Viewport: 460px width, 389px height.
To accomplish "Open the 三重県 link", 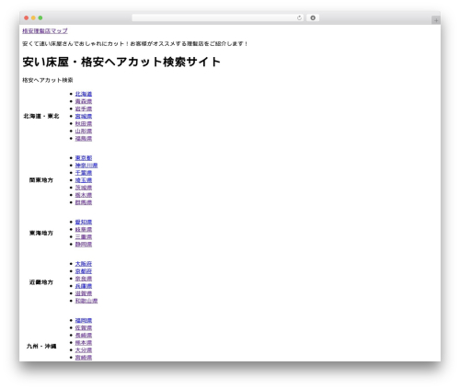I will point(84,237).
